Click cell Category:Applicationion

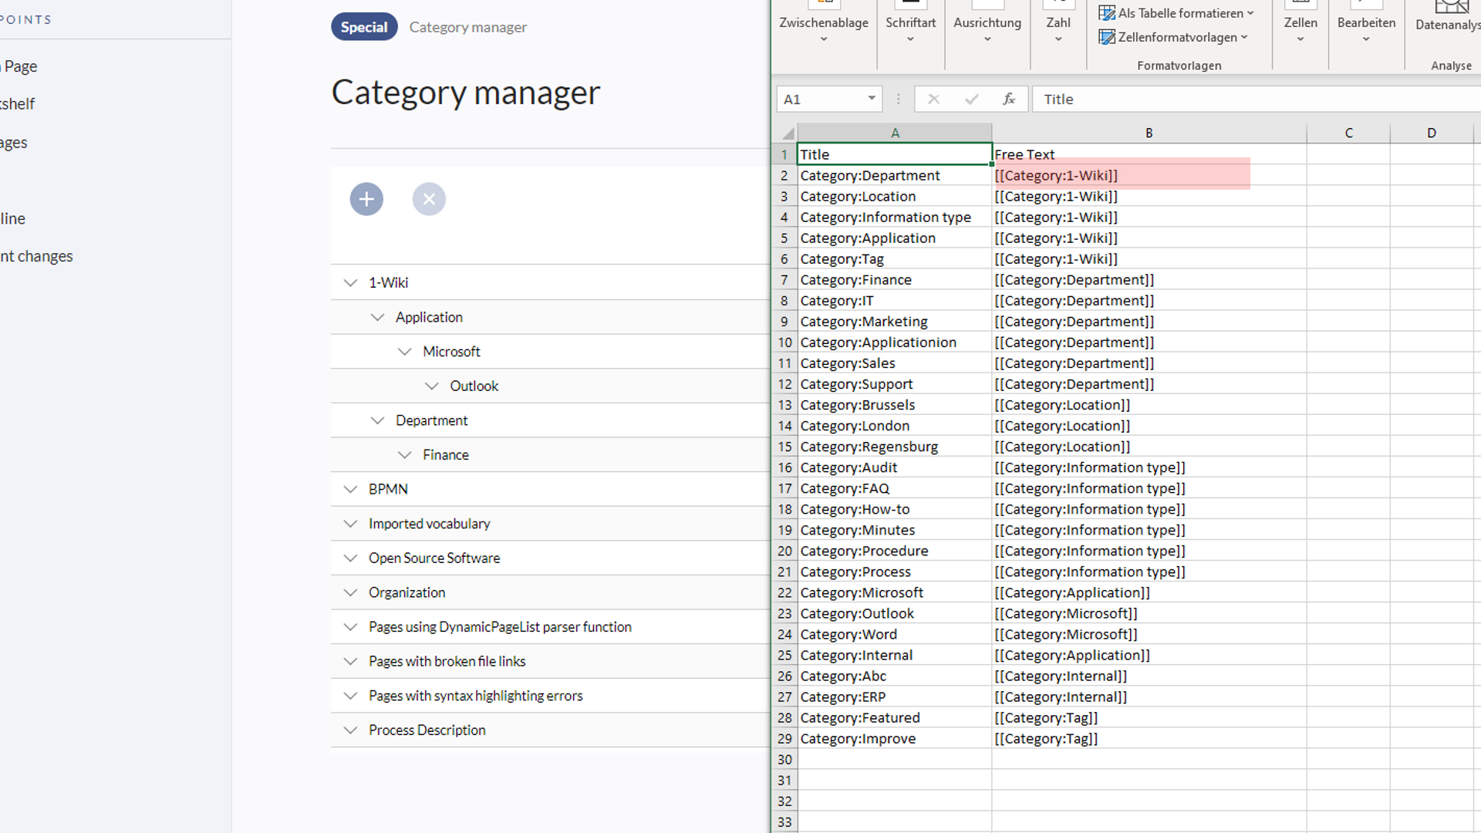coord(895,342)
